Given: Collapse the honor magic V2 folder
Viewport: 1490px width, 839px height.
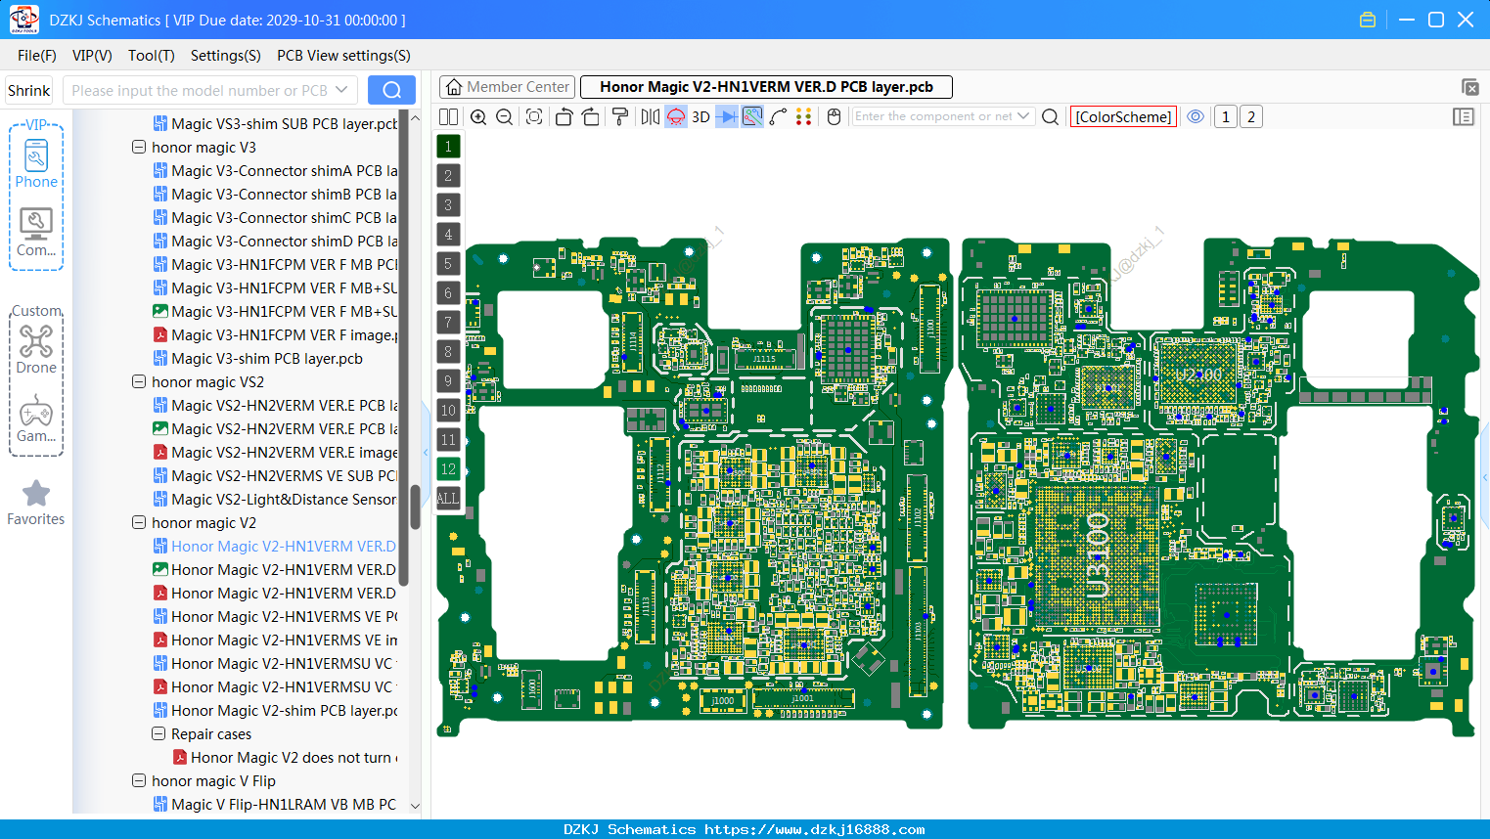Looking at the screenshot, I should coord(139,522).
